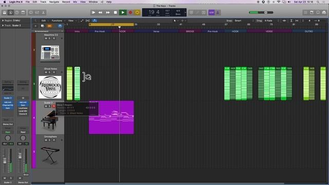The width and height of the screenshot is (329, 185).
Task: Add new track plus button
Action: coord(35,26)
